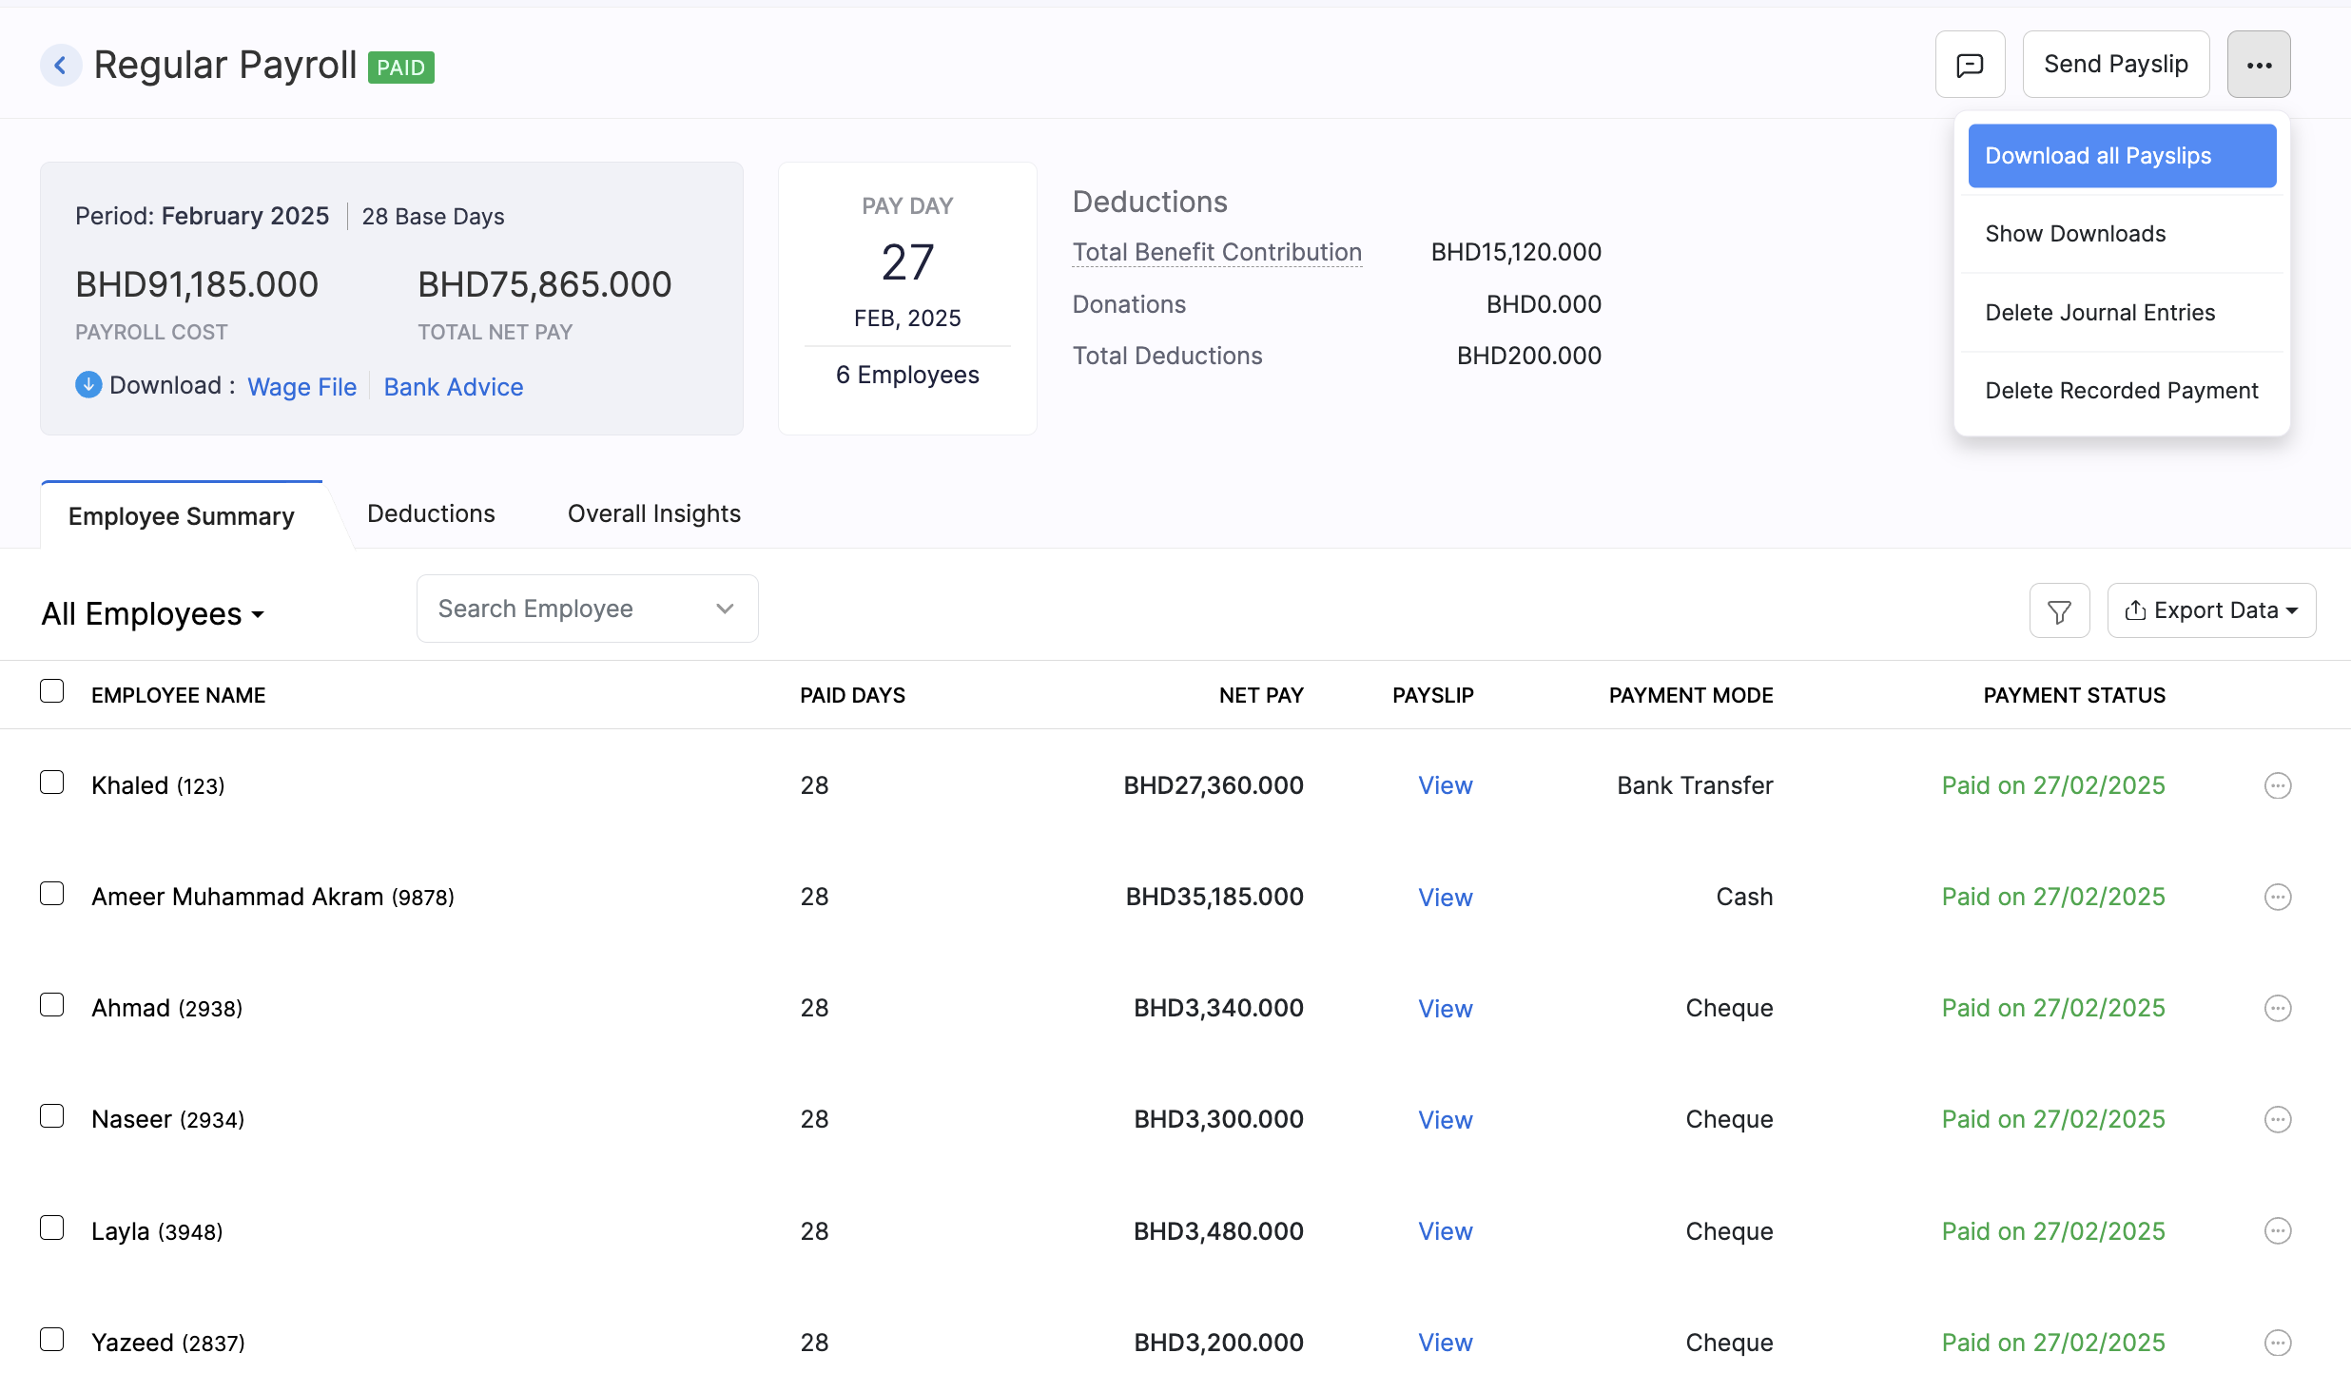This screenshot has height=1392, width=2351.
Task: Click the PAID status badge
Action: point(400,67)
